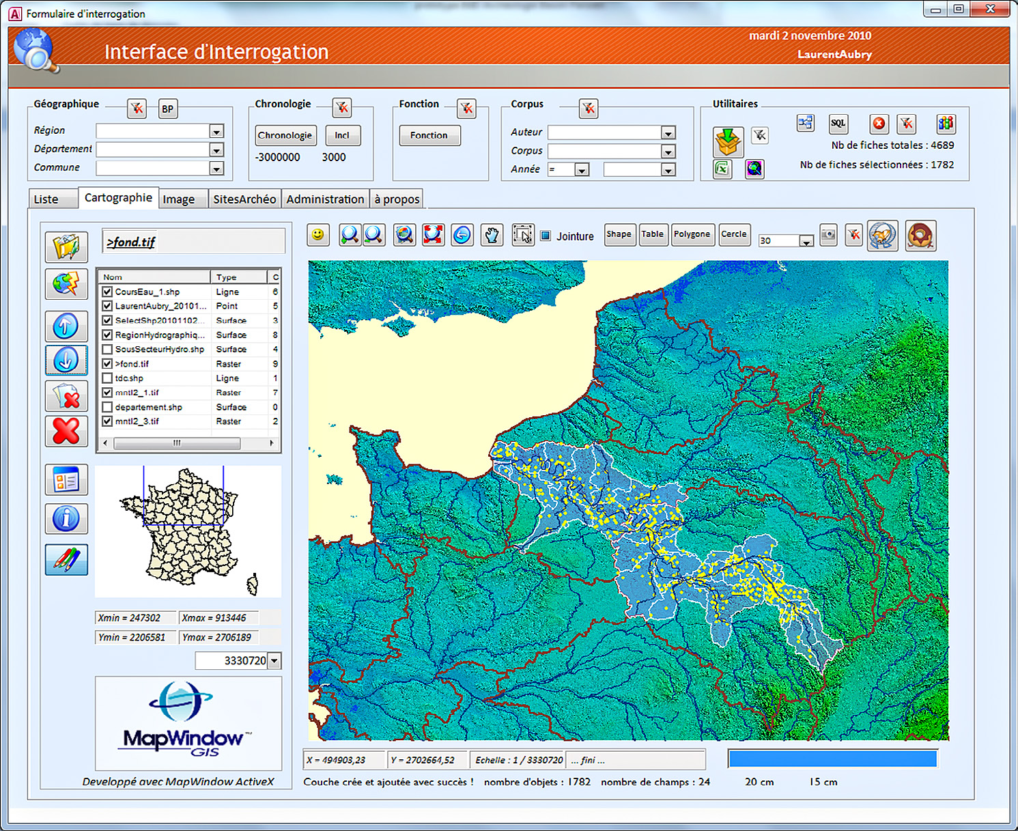Open the Administration tab
The width and height of the screenshot is (1018, 831).
click(325, 199)
